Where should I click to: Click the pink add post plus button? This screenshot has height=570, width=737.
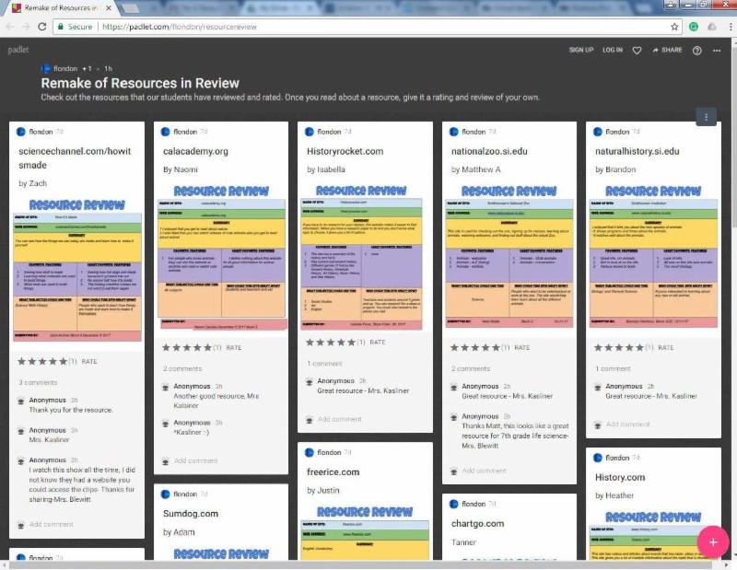click(x=712, y=541)
